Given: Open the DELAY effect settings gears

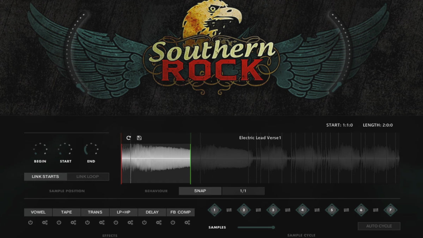Looking at the screenshot, I should pos(159,222).
